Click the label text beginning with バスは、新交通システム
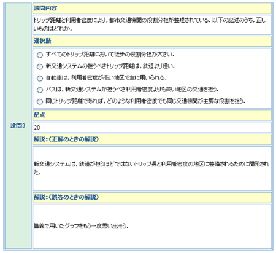Viewport: 276px width, 253px height. click(132, 90)
